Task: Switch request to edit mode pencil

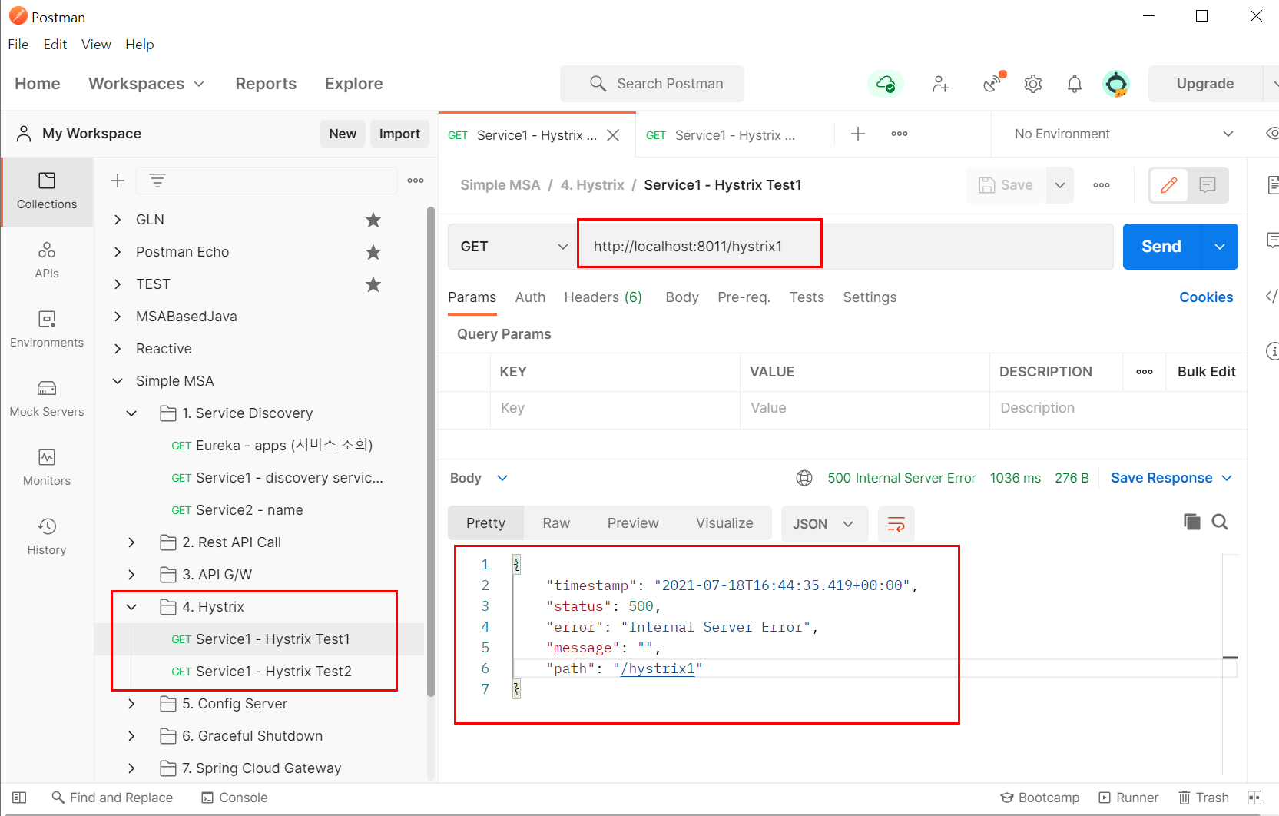Action: (x=1169, y=185)
